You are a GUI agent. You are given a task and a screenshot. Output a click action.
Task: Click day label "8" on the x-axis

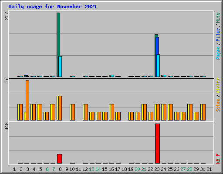60,169
